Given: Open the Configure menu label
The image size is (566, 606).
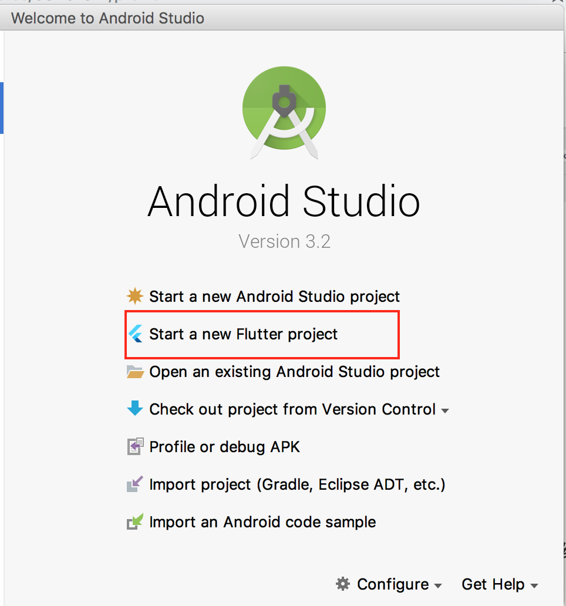Looking at the screenshot, I should click(x=392, y=584).
